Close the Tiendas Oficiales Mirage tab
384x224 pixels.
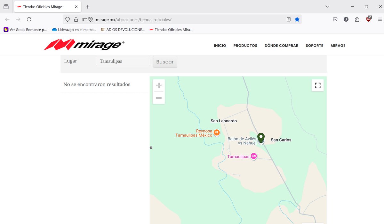coord(76,7)
